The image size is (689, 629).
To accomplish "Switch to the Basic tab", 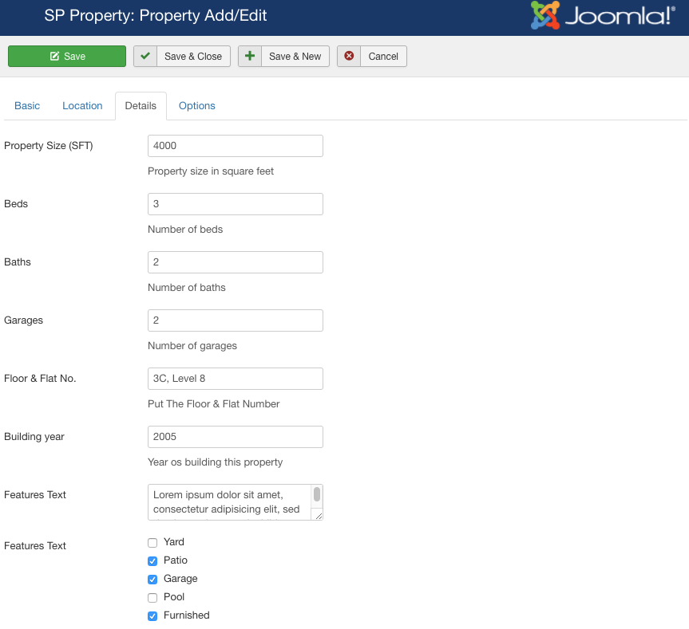I will pyautogui.click(x=27, y=105).
